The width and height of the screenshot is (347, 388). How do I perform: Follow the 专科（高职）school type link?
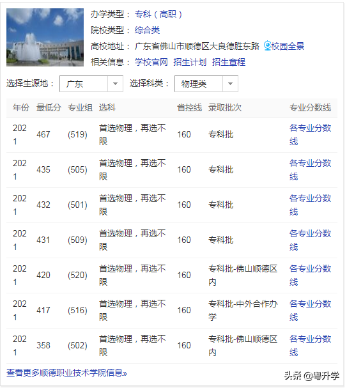(x=158, y=14)
